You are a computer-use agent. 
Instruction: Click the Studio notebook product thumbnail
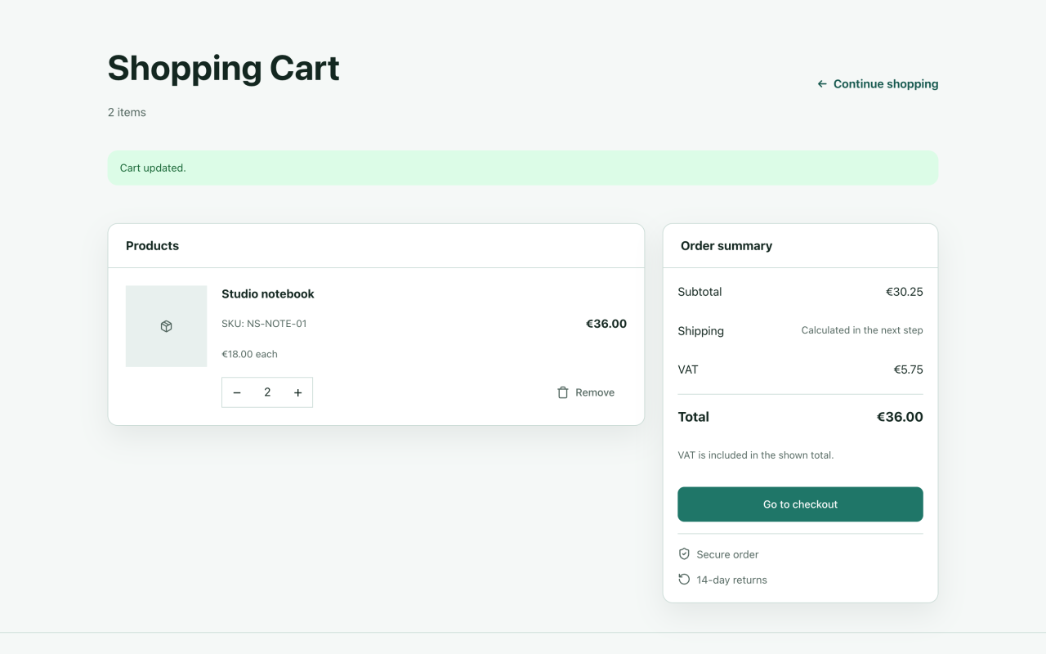167,326
